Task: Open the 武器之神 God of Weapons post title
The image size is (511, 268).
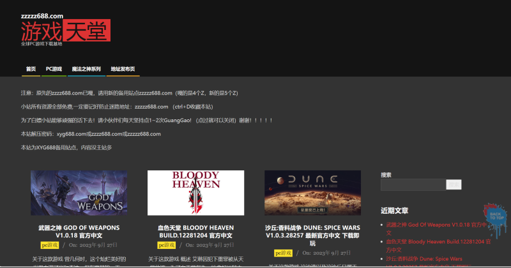Action: coord(79,231)
